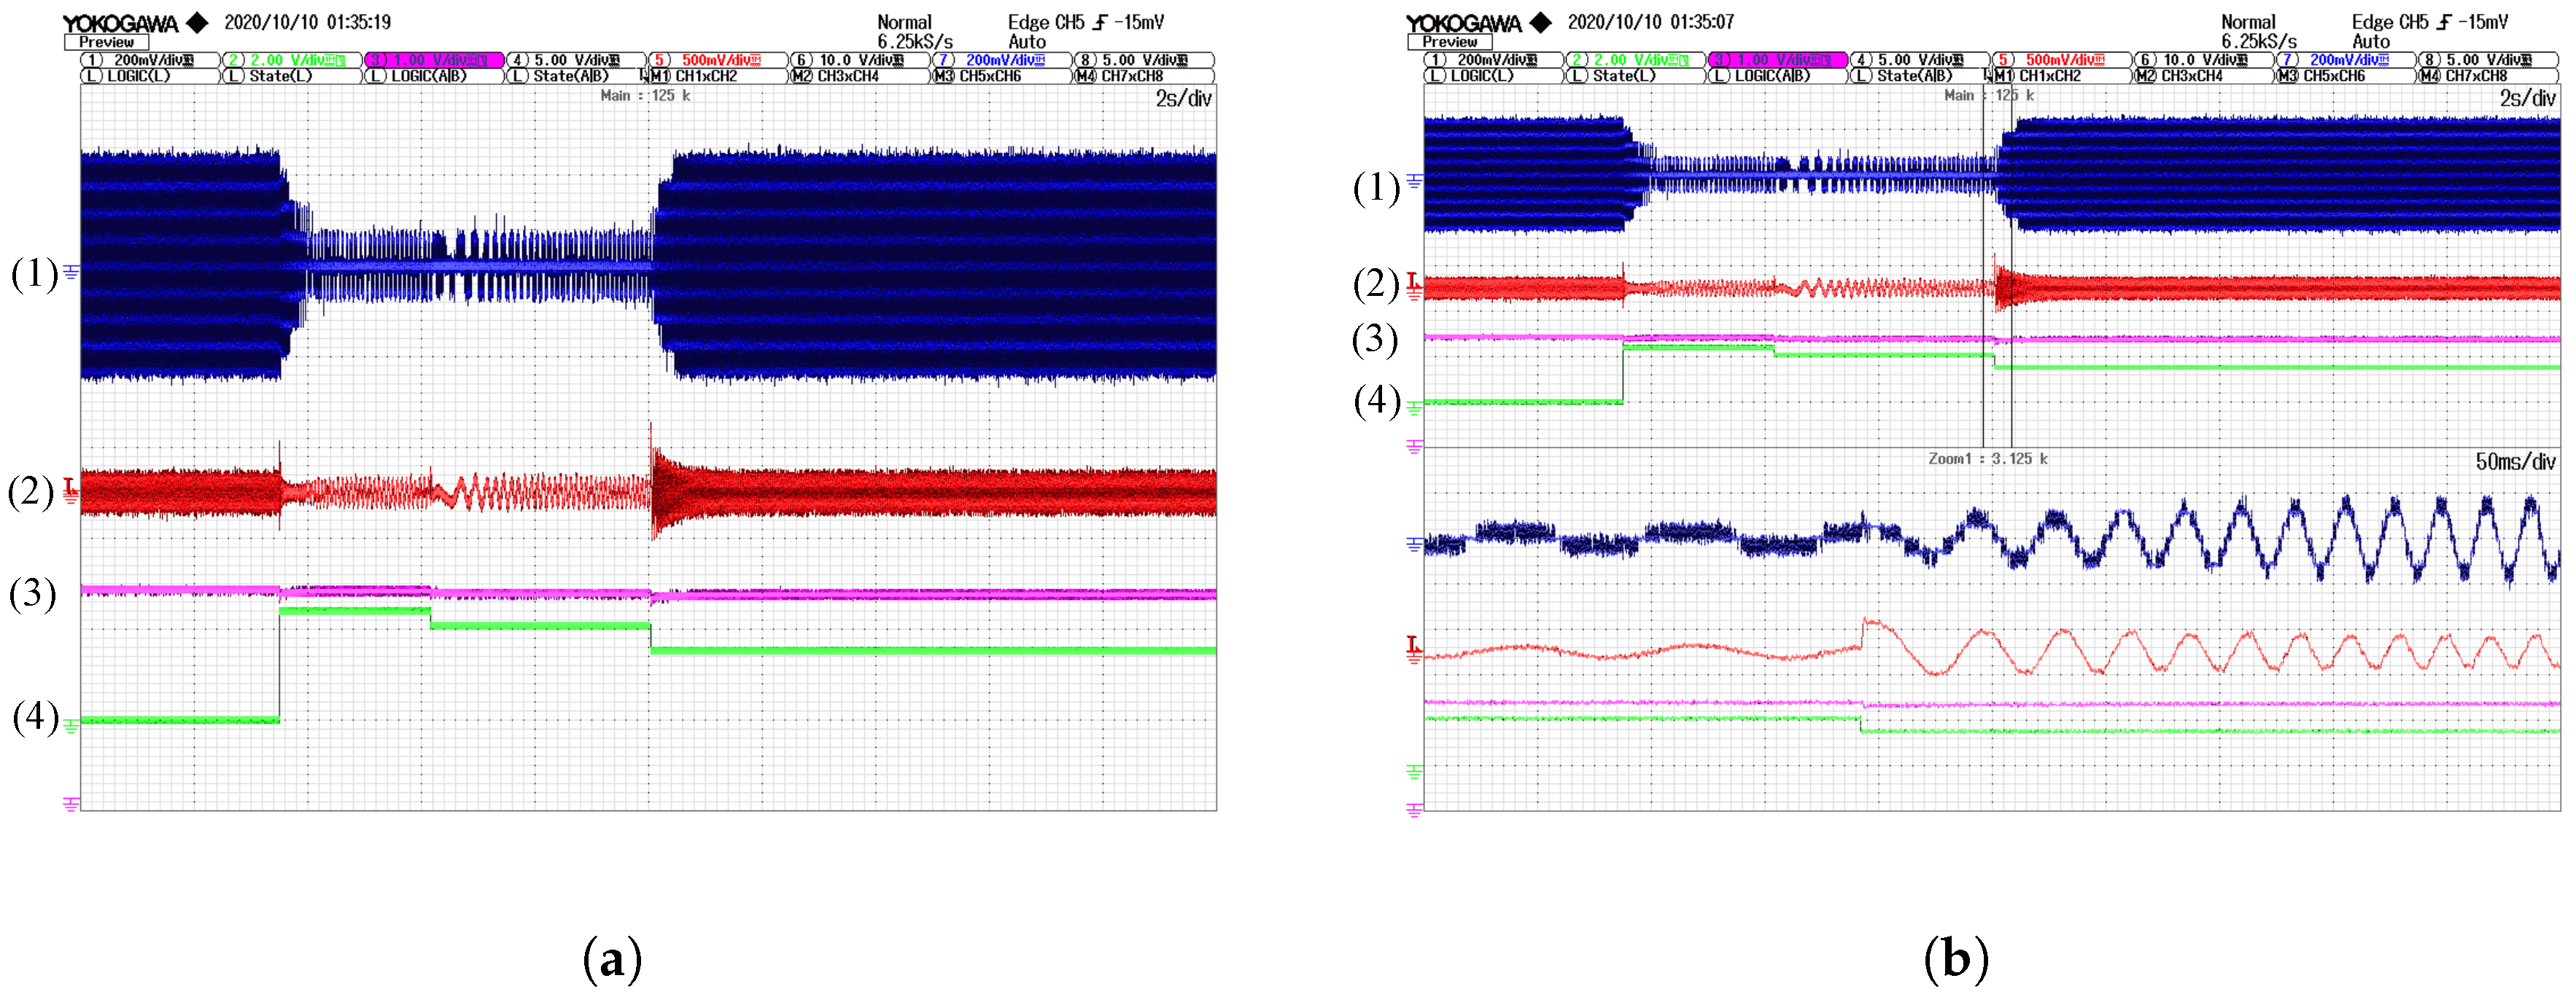This screenshot has width=2576, height=997.
Task: Click the blue ground marker in panel (a)
Action: coord(71,270)
